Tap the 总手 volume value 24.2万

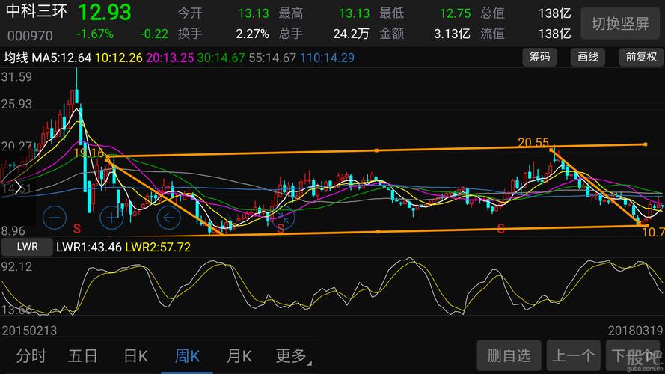(x=351, y=34)
